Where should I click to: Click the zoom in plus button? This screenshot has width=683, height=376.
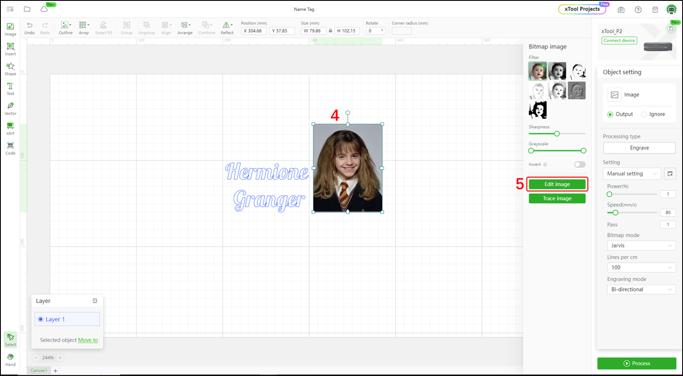tap(60, 358)
